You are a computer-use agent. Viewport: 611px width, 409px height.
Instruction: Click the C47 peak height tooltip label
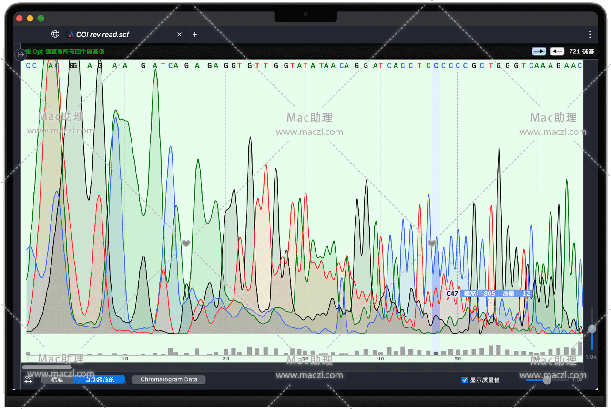488,294
